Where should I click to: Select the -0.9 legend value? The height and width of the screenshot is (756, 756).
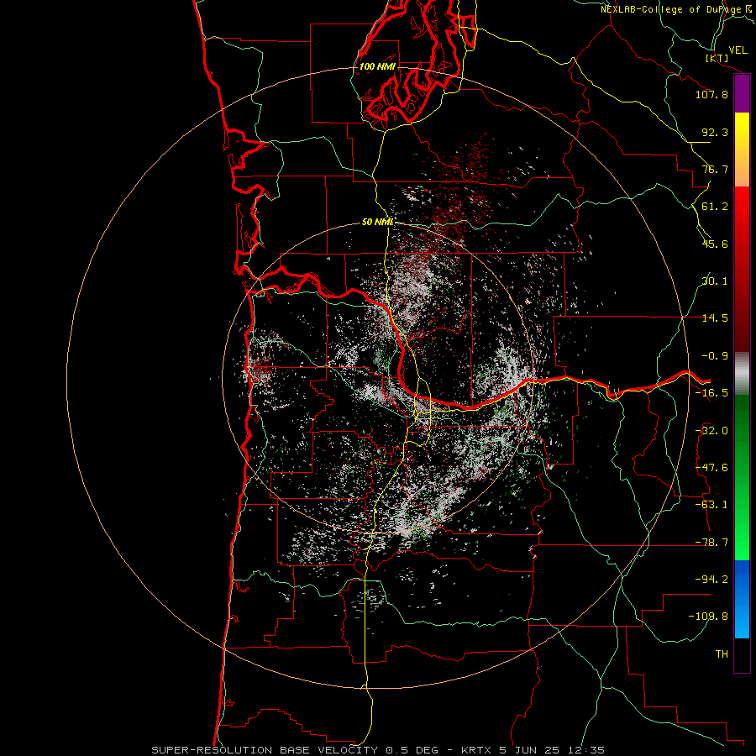(715, 356)
